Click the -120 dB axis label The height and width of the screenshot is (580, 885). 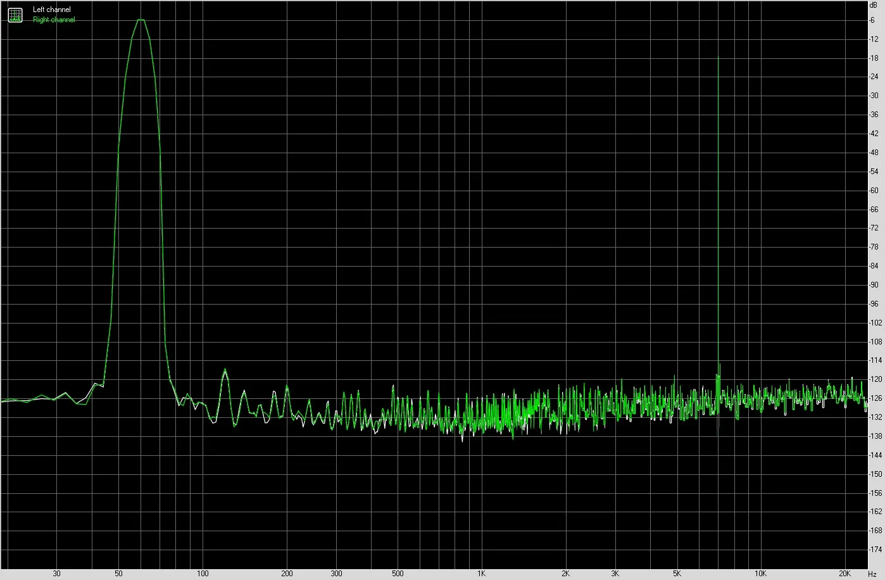coord(876,380)
